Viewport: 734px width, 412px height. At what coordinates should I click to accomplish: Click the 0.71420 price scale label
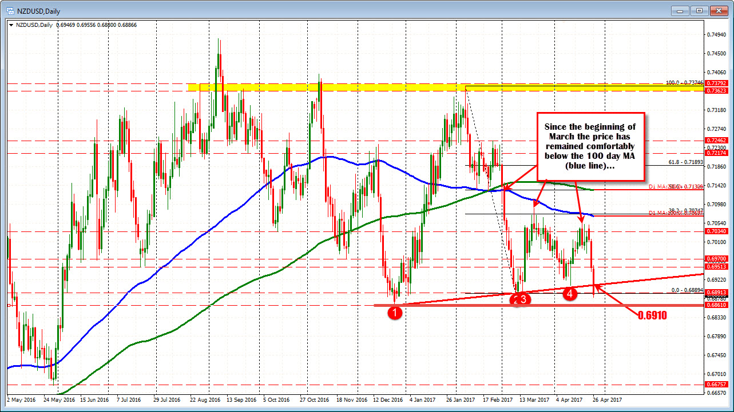tap(717, 185)
